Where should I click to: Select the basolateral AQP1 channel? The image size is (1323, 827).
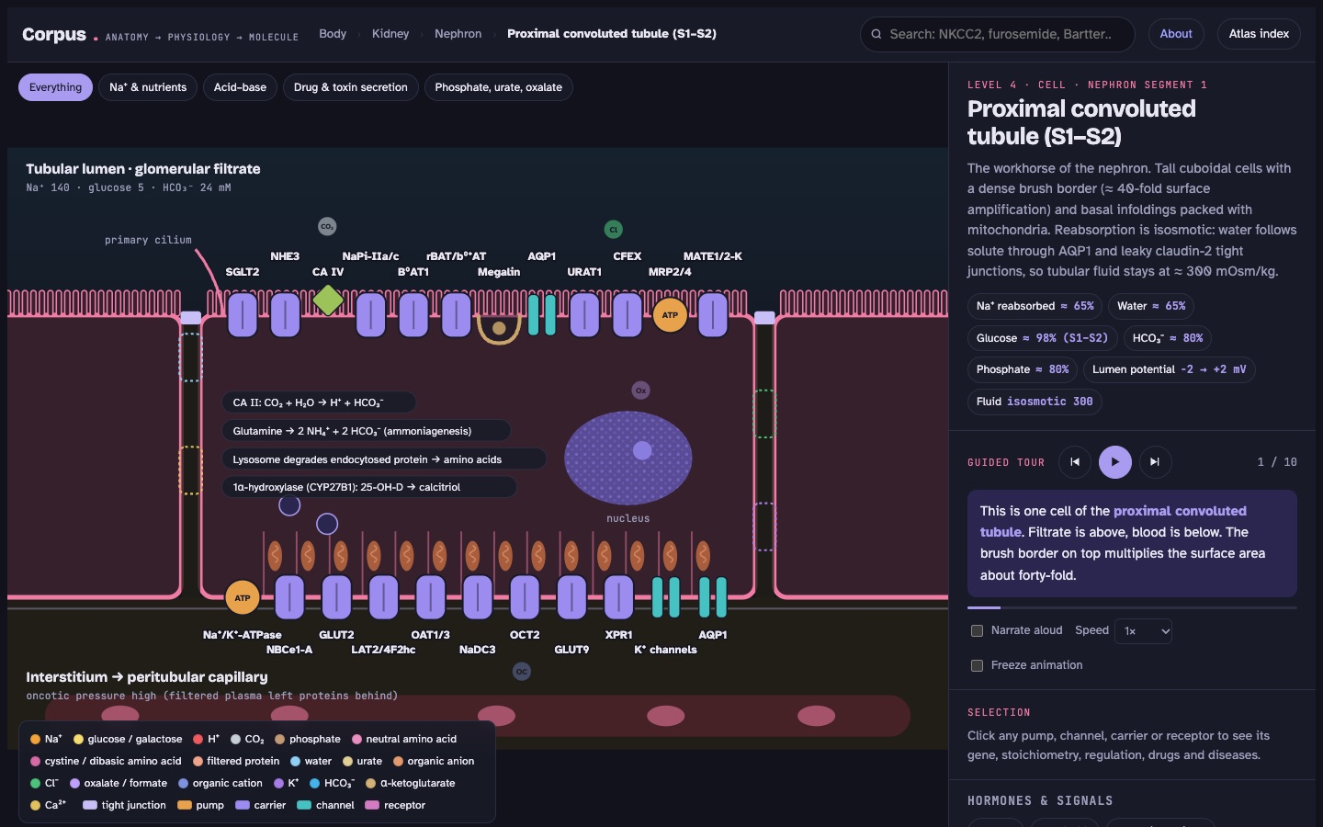click(x=713, y=597)
